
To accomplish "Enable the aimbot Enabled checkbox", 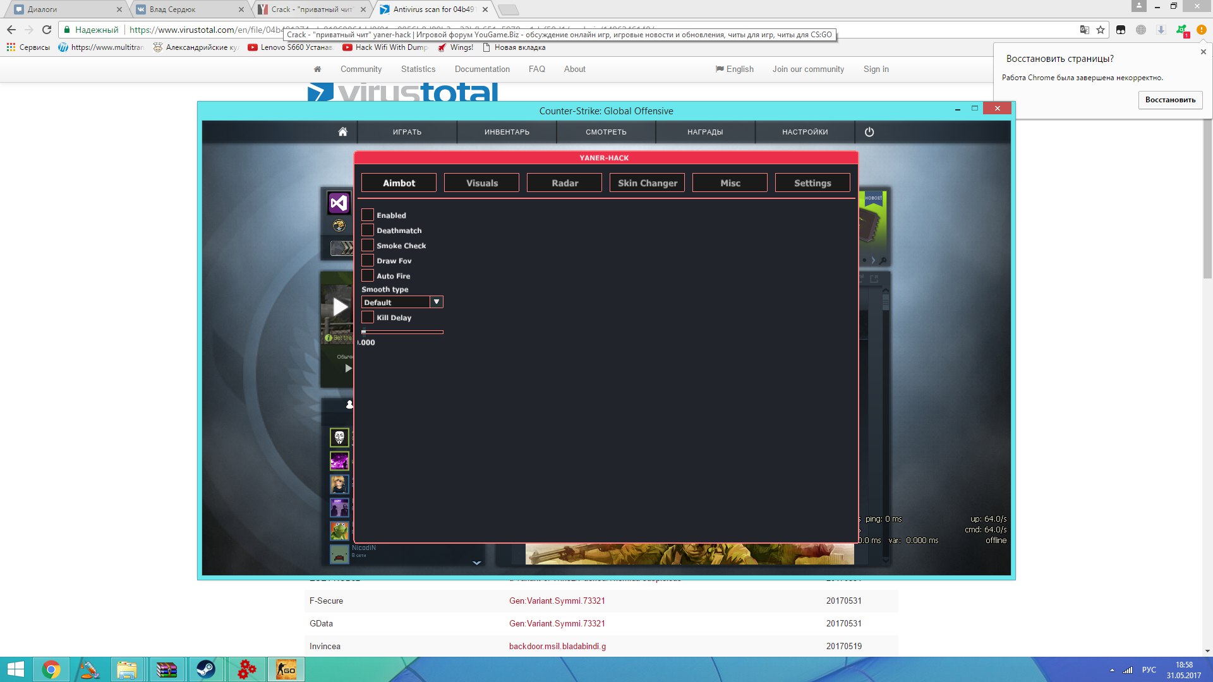I will click(x=368, y=215).
